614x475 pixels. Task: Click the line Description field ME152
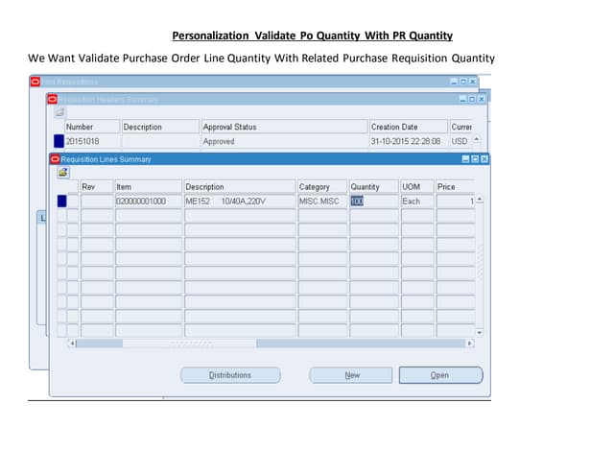click(x=240, y=201)
